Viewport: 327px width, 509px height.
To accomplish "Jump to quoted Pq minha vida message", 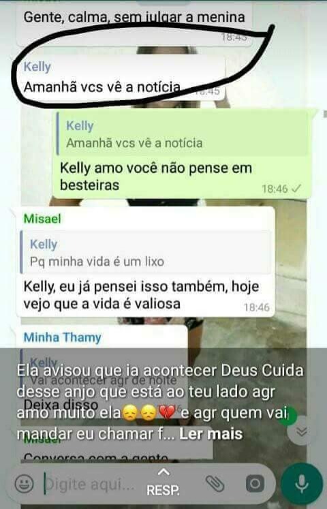I will point(145,253).
